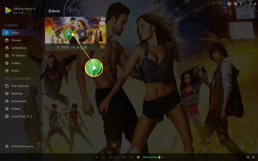Mute audio with the speaker icon

(x=138, y=157)
